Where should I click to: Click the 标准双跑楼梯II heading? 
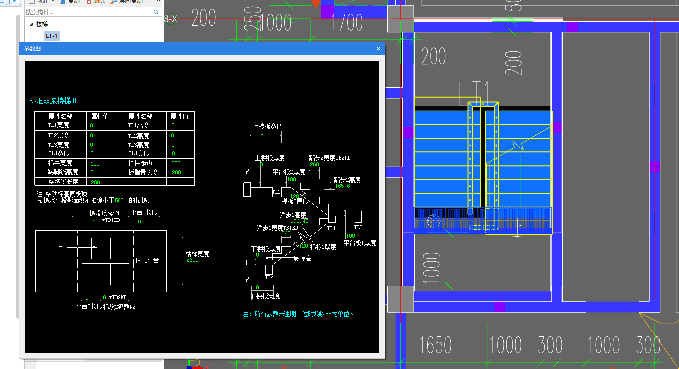click(53, 101)
